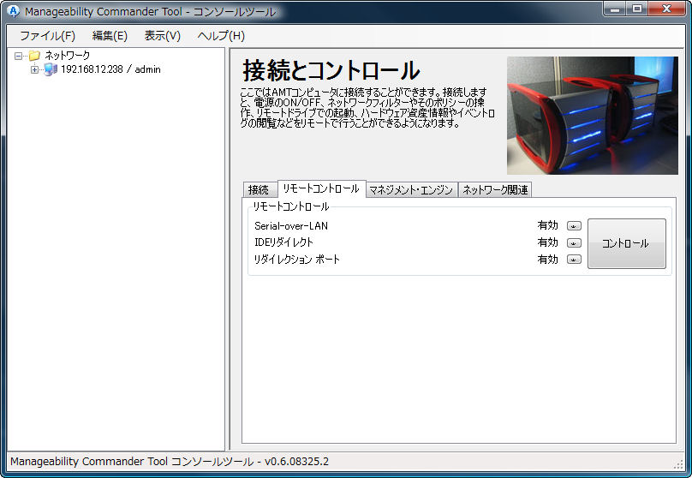Click the computer photo thumbnail
692x478 pixels.
tap(593, 115)
